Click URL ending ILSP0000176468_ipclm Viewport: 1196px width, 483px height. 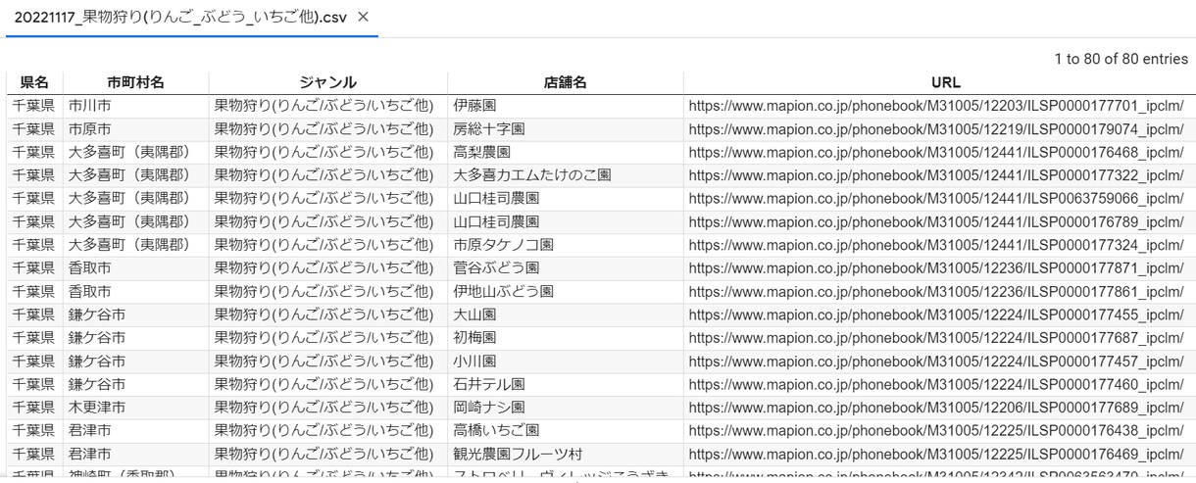936,152
